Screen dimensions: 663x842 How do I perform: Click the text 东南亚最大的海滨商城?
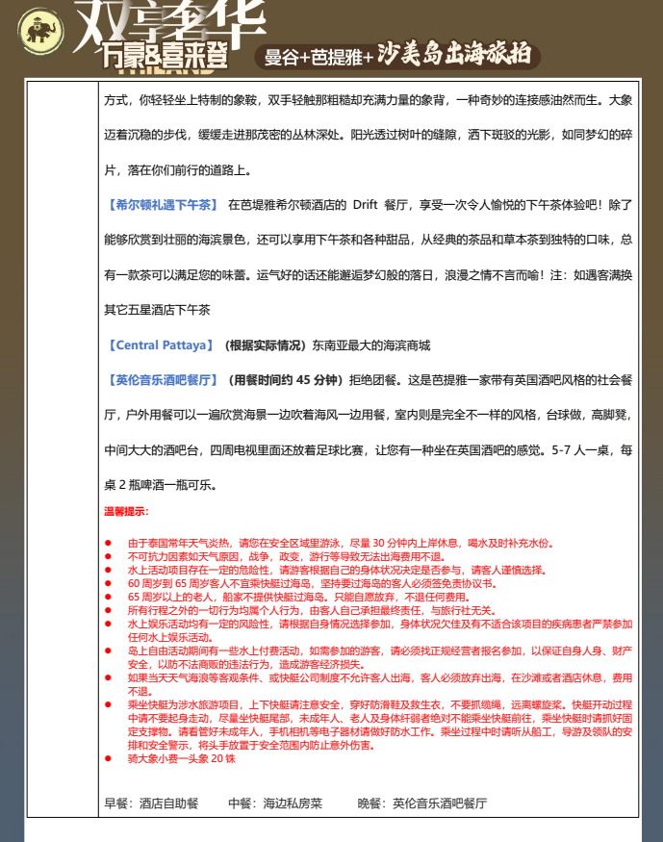[x=371, y=345]
